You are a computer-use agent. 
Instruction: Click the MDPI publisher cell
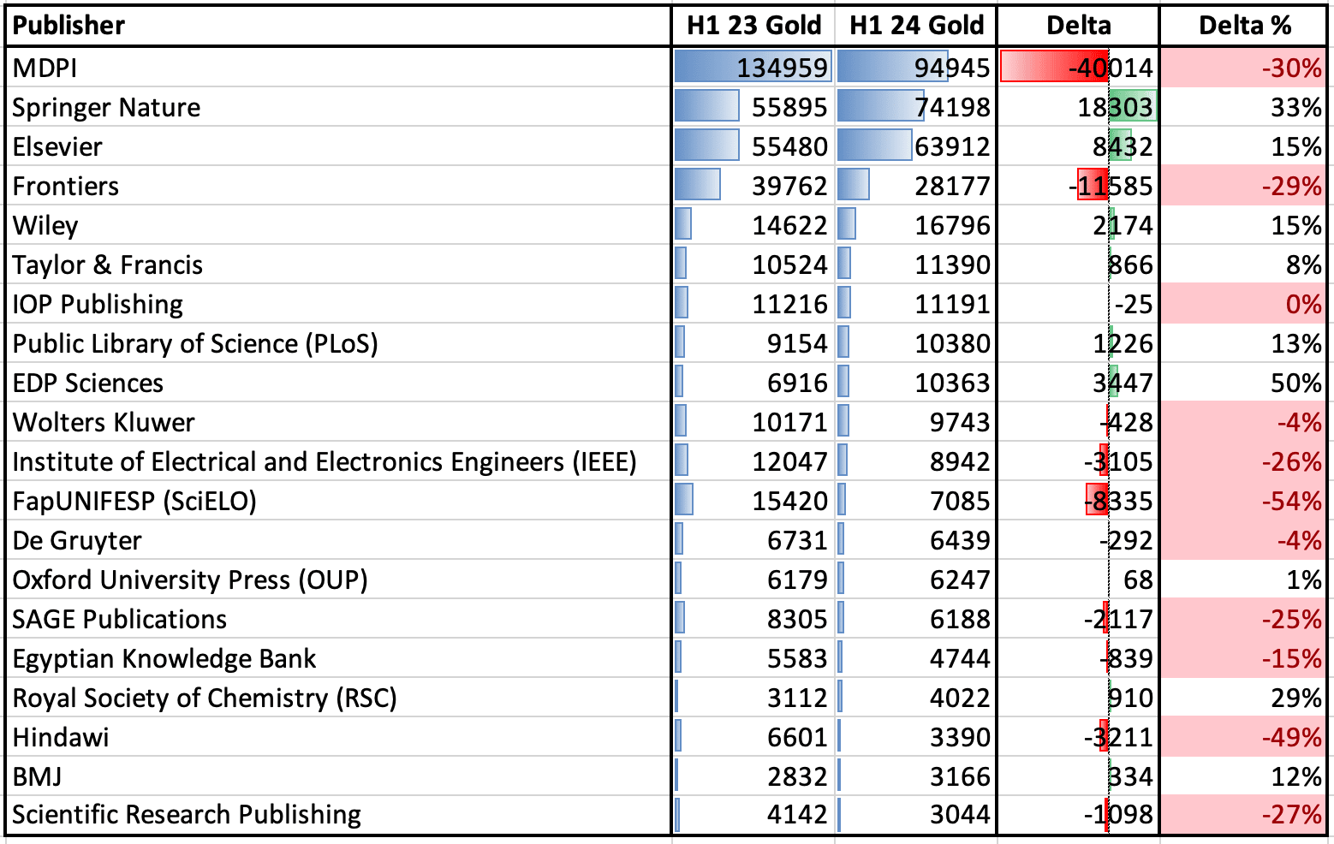click(x=338, y=67)
